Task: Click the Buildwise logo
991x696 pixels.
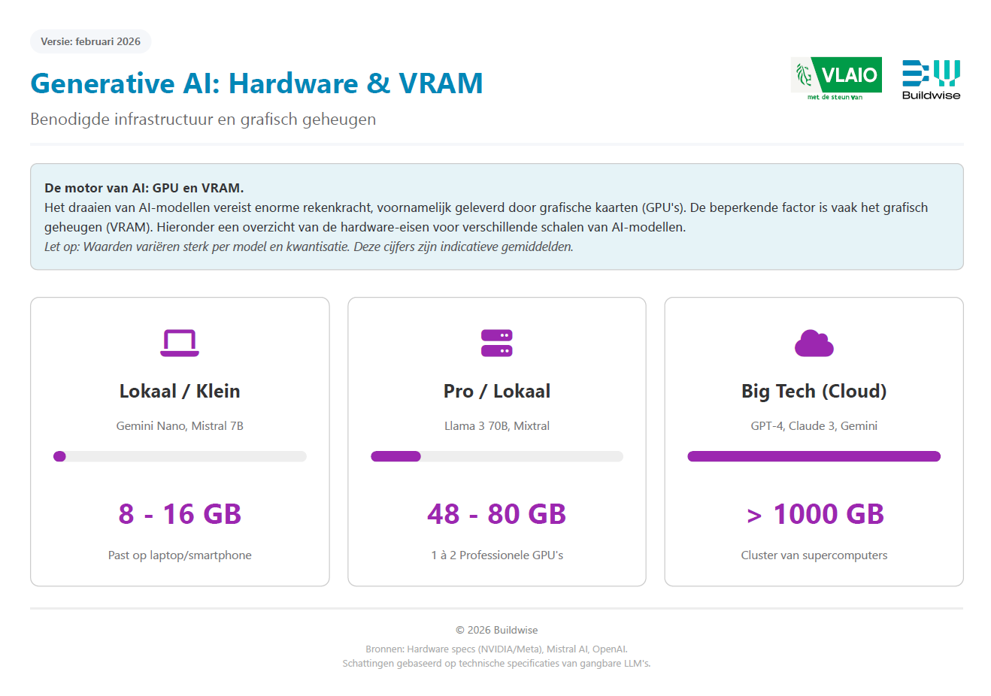Action: pos(931,79)
